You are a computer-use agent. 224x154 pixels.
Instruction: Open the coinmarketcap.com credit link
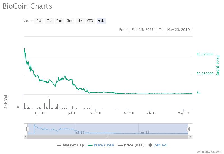point(209,151)
